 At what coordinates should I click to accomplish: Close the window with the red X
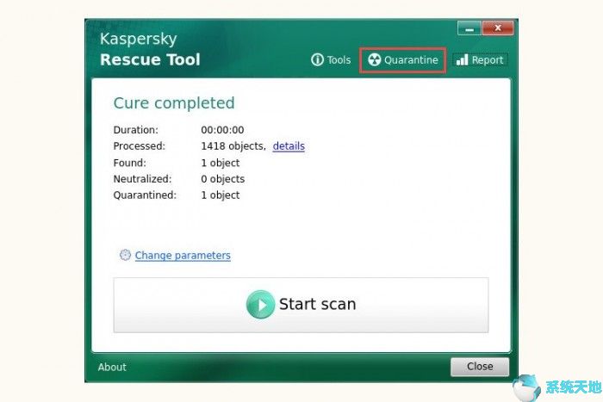pyautogui.click(x=498, y=28)
